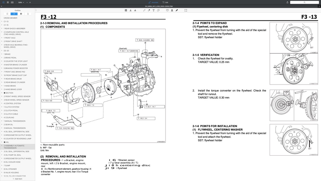Screen dimensions: 321x181
Task: Select the Signature tool
Action: tap(176, 10)
